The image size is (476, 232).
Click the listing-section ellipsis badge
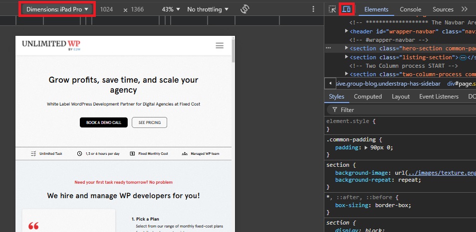pos(463,57)
